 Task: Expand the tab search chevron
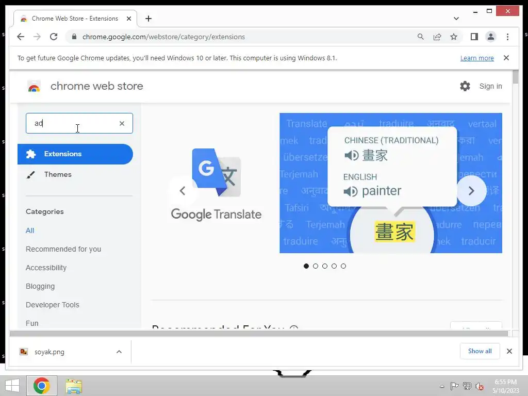tap(456, 19)
